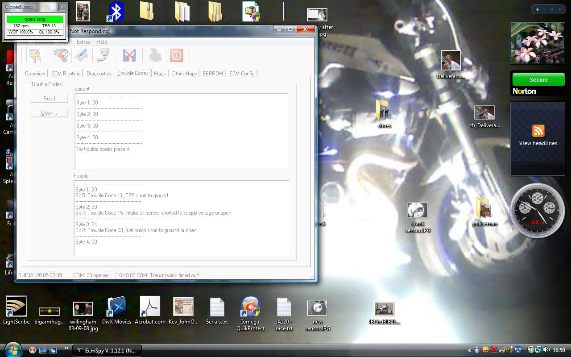Image resolution: width=571 pixels, height=357 pixels.
Task: Click the red power stop icon
Action: pyautogui.click(x=176, y=55)
